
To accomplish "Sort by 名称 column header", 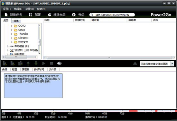I will tap(58, 20).
